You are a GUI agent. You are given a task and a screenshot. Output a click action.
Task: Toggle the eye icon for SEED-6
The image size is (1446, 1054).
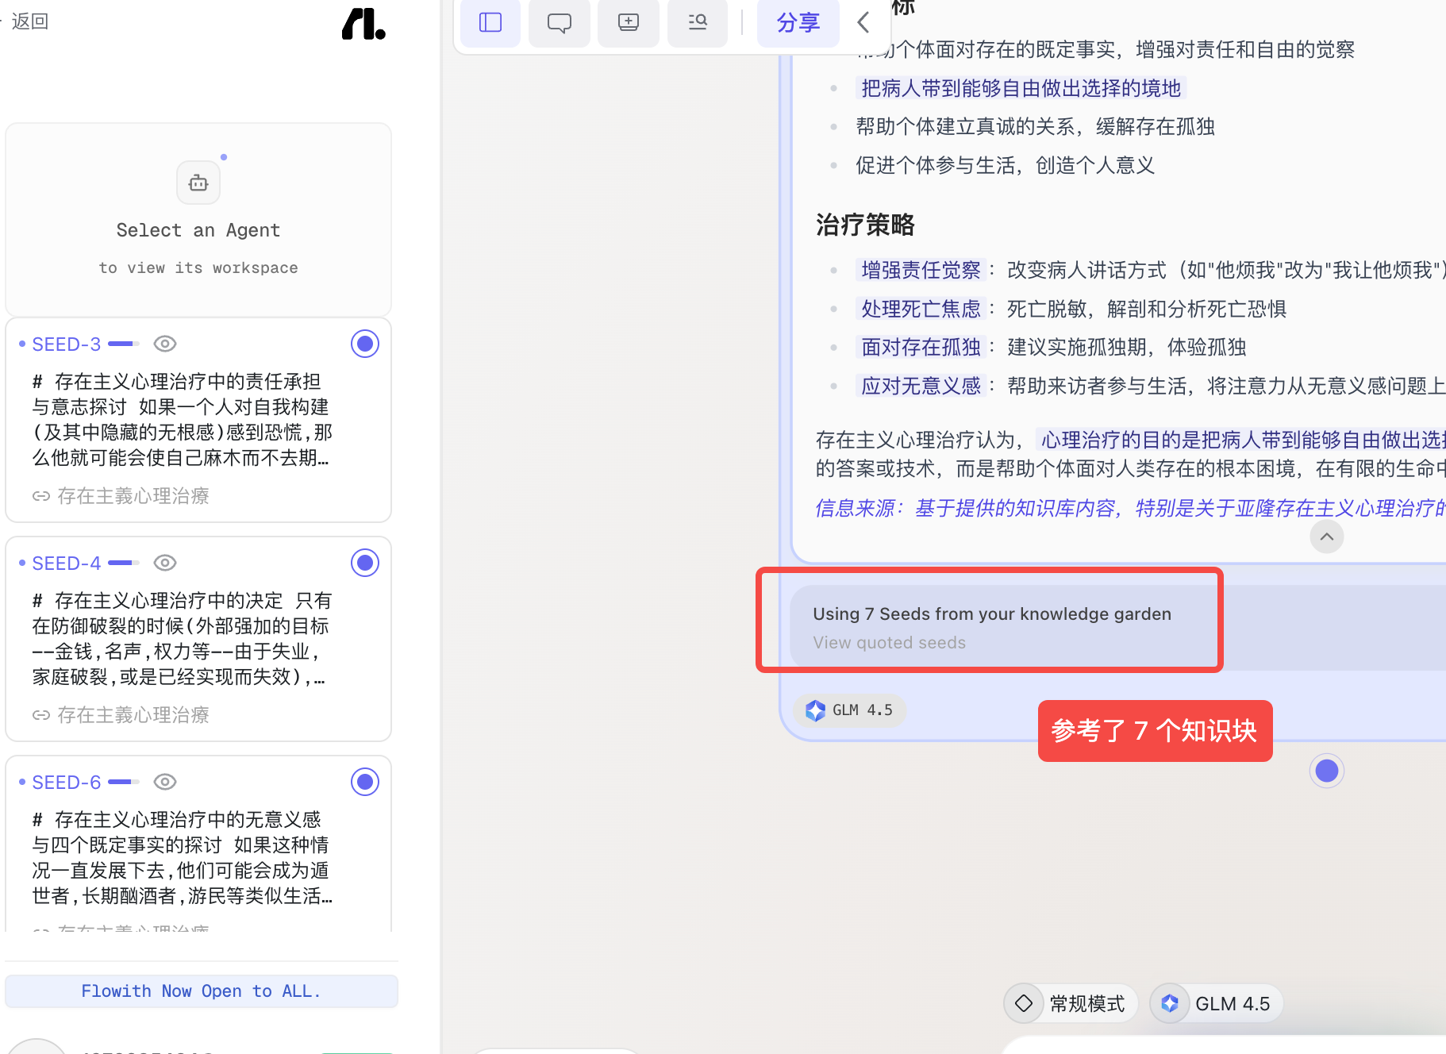[x=165, y=782]
